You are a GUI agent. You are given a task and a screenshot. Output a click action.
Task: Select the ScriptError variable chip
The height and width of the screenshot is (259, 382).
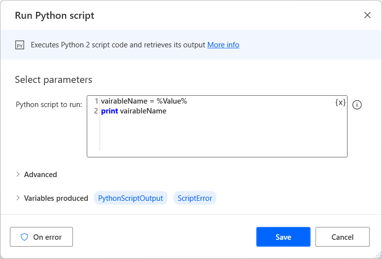(195, 198)
